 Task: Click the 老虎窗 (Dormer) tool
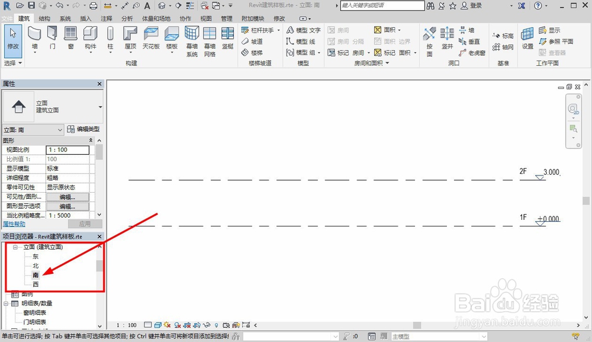(x=472, y=53)
